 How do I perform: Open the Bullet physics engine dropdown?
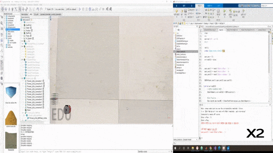point(51,9)
